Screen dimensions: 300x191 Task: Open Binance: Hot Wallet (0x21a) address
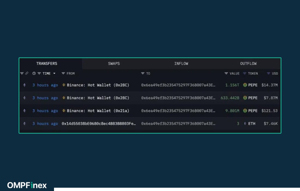(98, 111)
